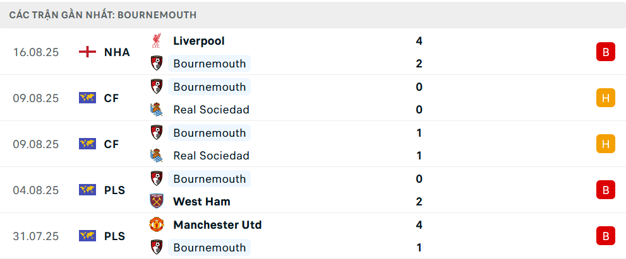Click the 16.08.25 match date

pos(36,52)
